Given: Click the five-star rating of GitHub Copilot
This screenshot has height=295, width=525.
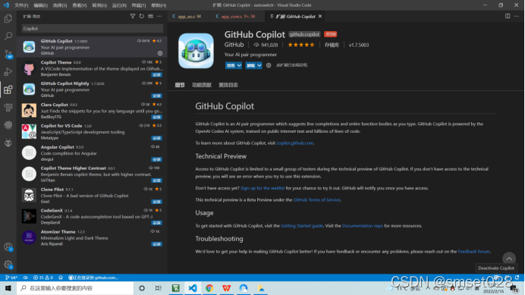Looking at the screenshot, I should coord(301,45).
